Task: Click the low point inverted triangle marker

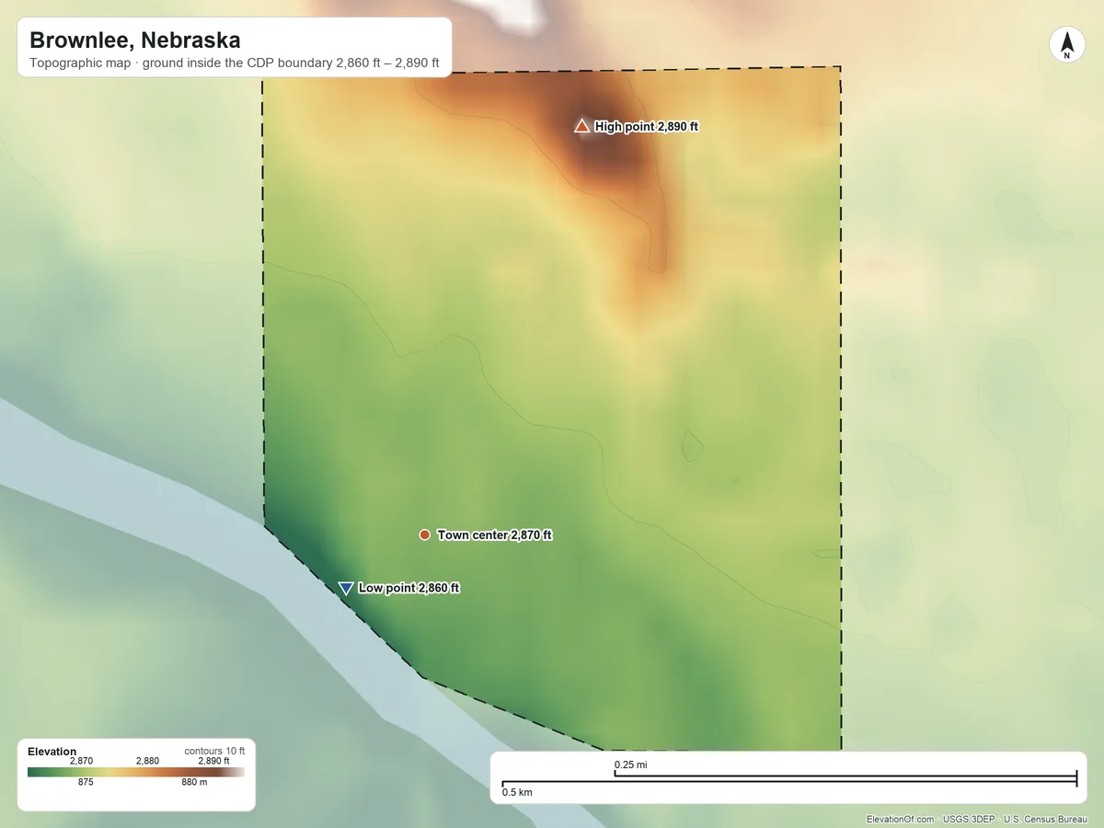Action: [346, 588]
